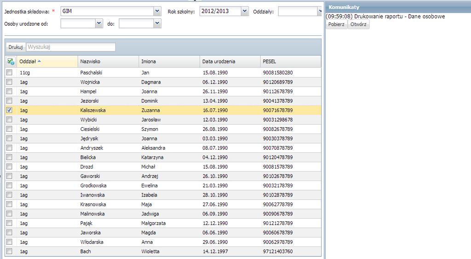Tick the checkbox for Bach Wioletta
Screen dimensions: 471x259
click(x=9, y=251)
